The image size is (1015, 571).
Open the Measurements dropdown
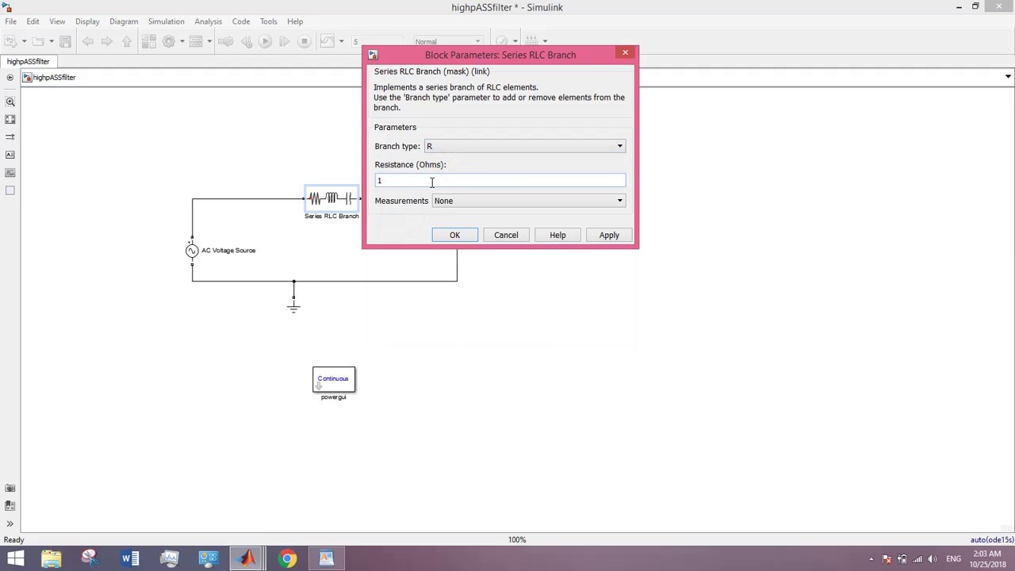(529, 201)
